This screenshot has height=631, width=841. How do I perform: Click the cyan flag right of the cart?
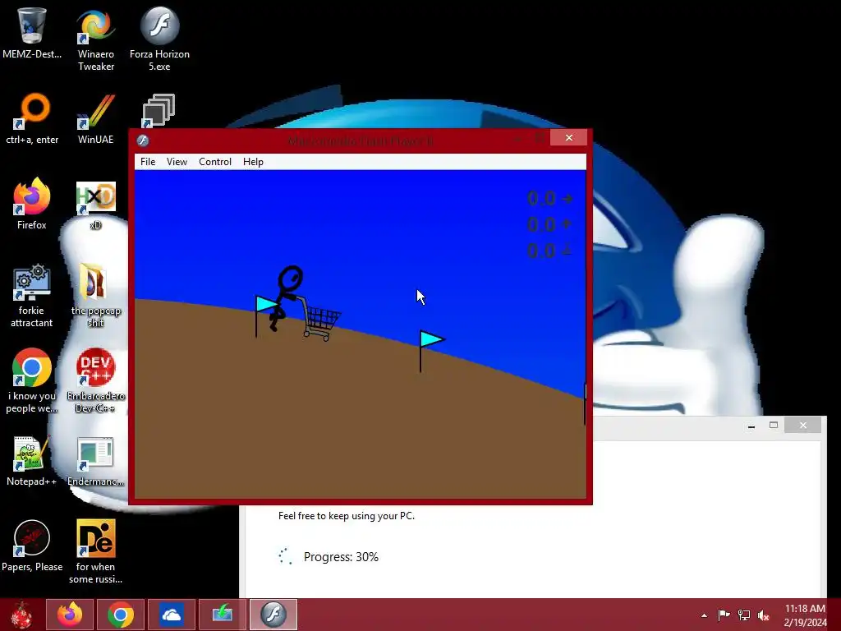431,350
